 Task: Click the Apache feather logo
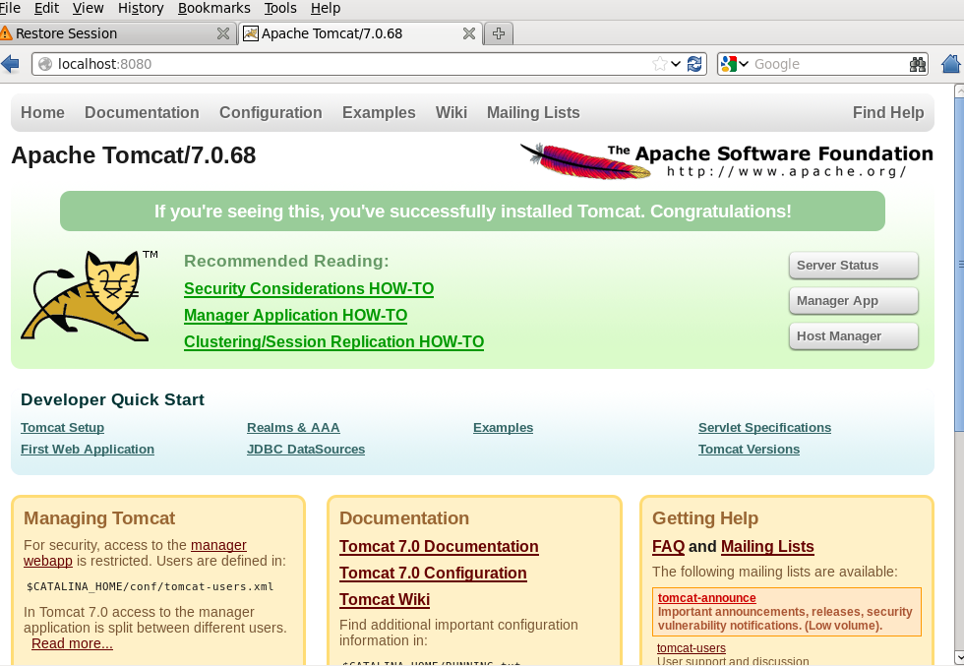click(x=585, y=160)
